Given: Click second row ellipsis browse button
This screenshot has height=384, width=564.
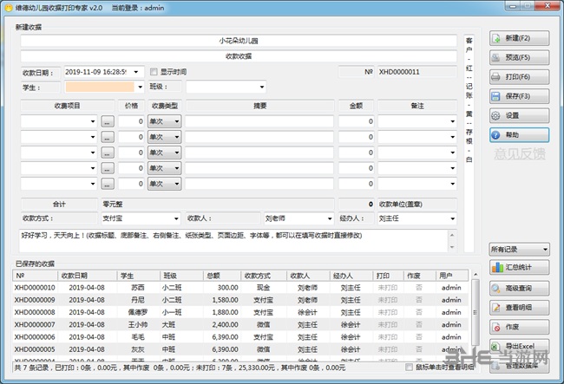Looking at the screenshot, I should tap(108, 137).
